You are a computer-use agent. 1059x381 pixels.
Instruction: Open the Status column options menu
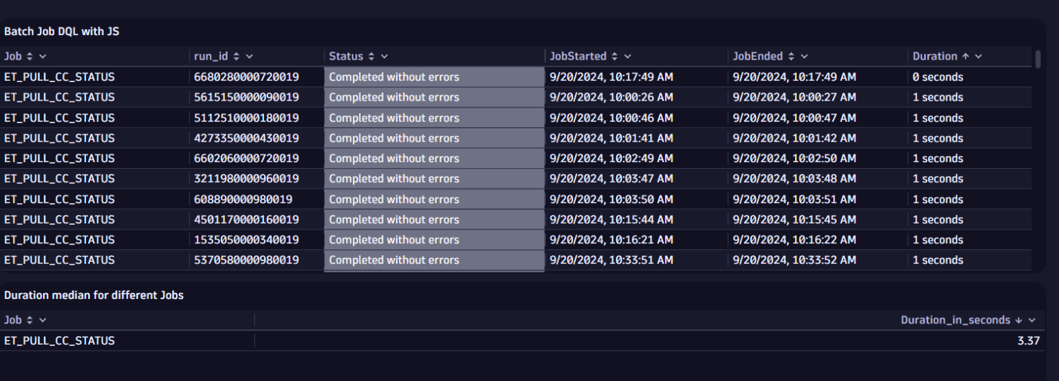click(384, 56)
